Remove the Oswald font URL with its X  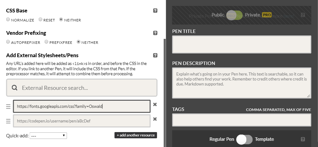(155, 105)
